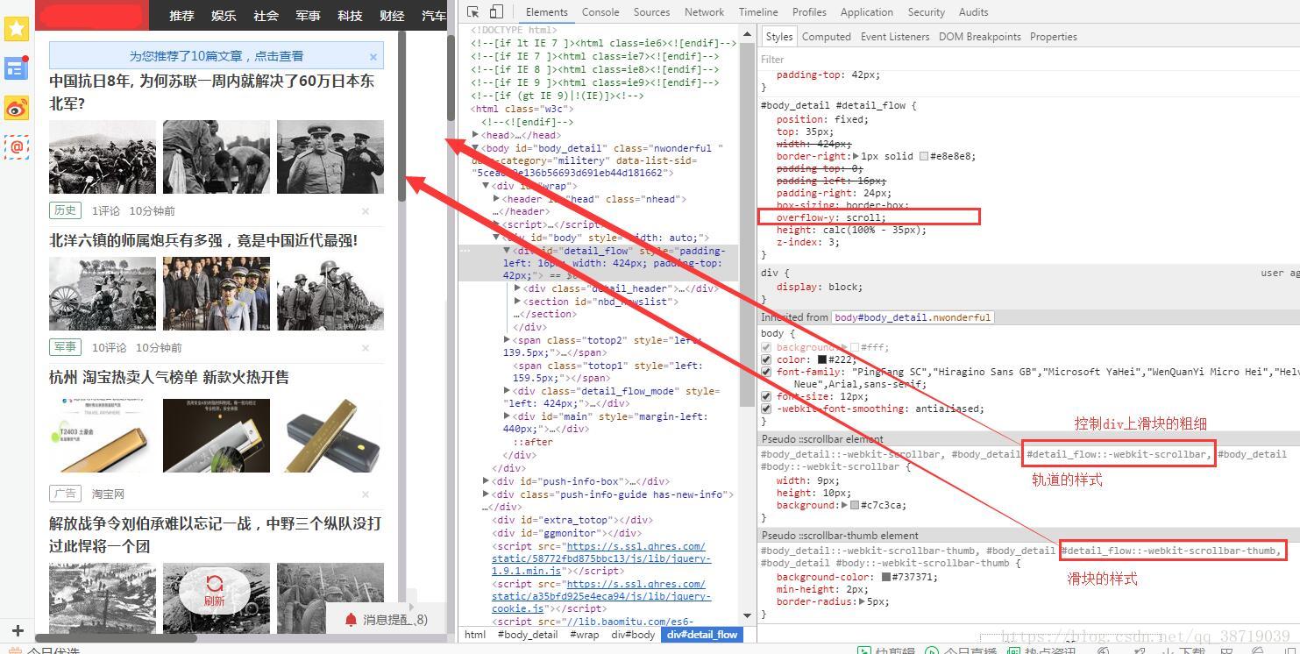Screen dimensions: 1300x654
Task: Open the 杭州 淘宝热卖人气榜单 headline
Action: (169, 377)
